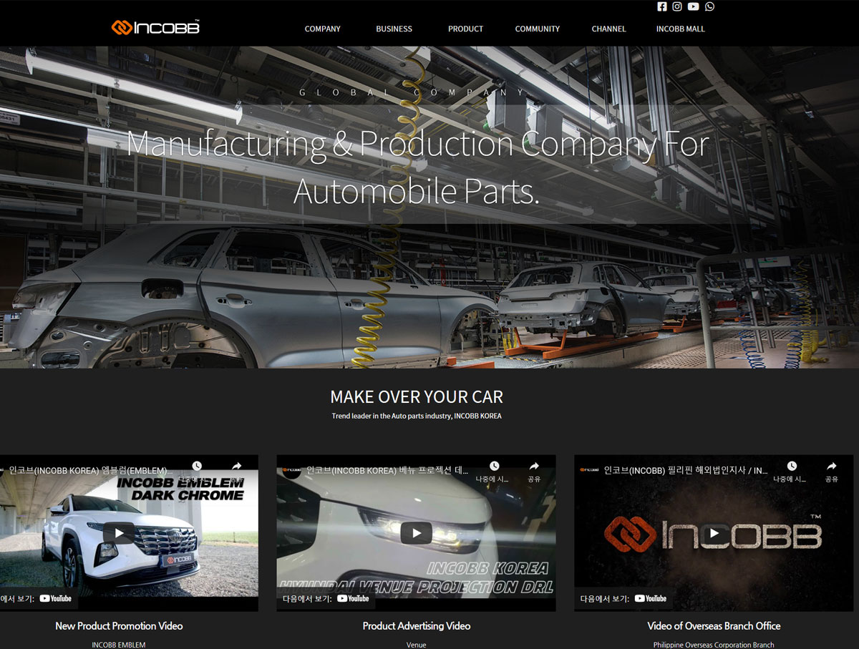This screenshot has width=859, height=649.
Task: Go to INCOBB MALL
Action: (x=681, y=29)
